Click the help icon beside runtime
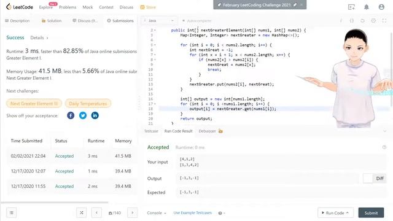The height and width of the screenshot is (221, 393). click(384, 147)
